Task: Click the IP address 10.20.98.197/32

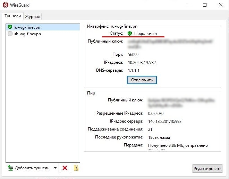Action: tap(142, 63)
